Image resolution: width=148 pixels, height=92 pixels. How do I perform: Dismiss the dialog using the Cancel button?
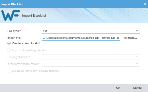point(138,88)
